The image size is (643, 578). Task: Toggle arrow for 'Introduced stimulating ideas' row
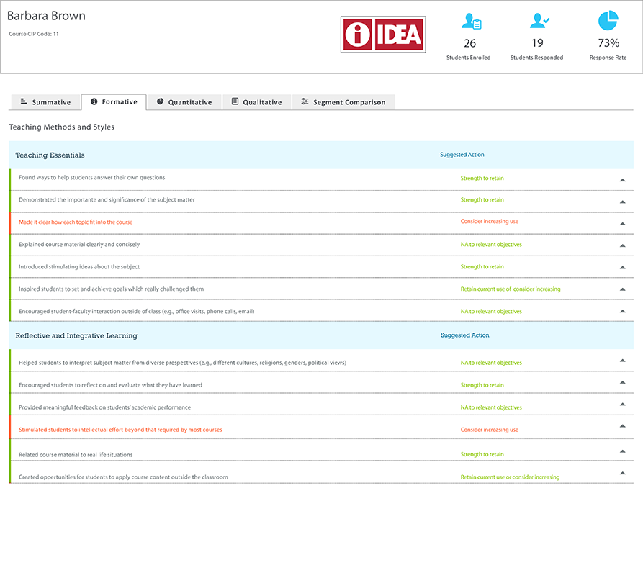[622, 268]
